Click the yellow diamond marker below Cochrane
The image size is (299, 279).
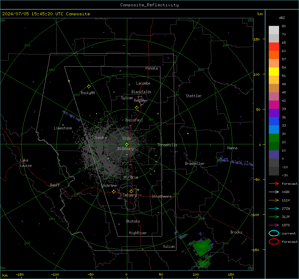click(x=114, y=191)
